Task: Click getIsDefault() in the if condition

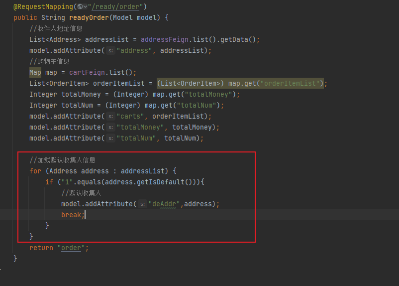Action: pyautogui.click(x=164, y=182)
